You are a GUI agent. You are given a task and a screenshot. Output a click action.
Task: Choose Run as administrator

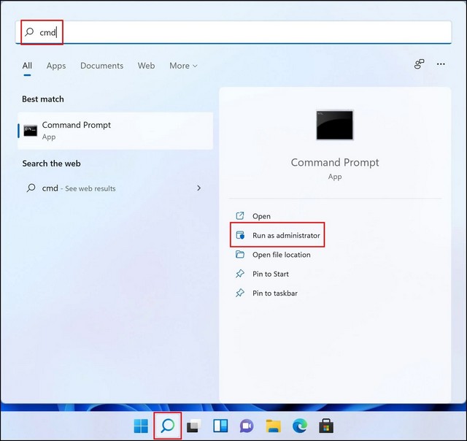pyautogui.click(x=286, y=235)
